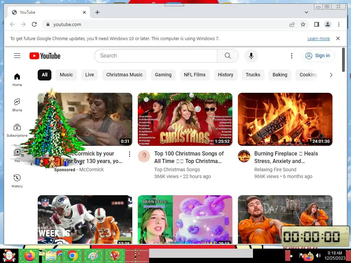The height and width of the screenshot is (263, 351).
Task: Open YouTube settings three-dot menu
Action: 291,56
